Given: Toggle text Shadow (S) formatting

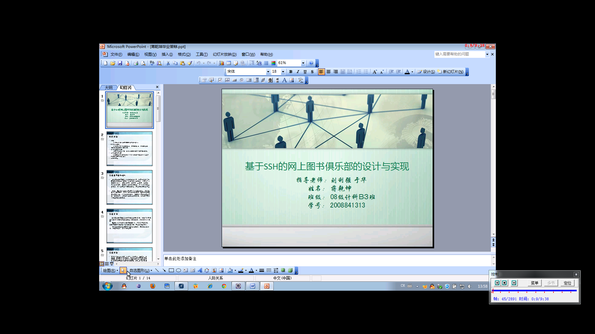Looking at the screenshot, I should pyautogui.click(x=312, y=72).
